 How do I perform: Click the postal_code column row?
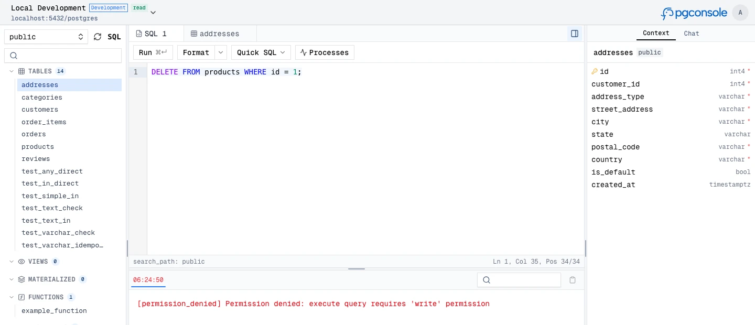[x=671, y=147]
